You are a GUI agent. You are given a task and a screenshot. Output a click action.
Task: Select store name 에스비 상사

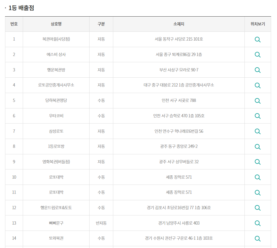pyautogui.click(x=56, y=54)
